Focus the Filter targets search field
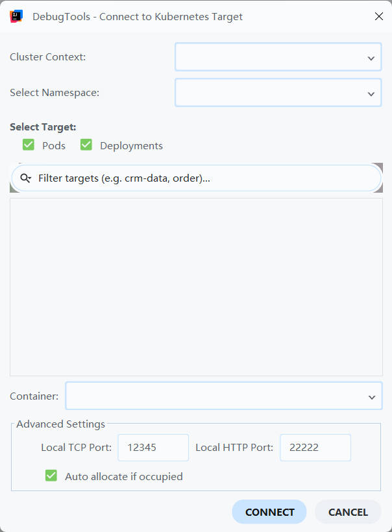 [197, 178]
